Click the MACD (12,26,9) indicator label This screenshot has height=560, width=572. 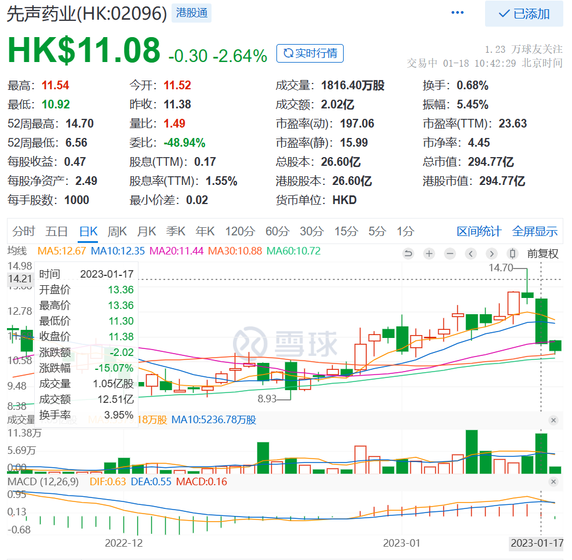[43, 482]
